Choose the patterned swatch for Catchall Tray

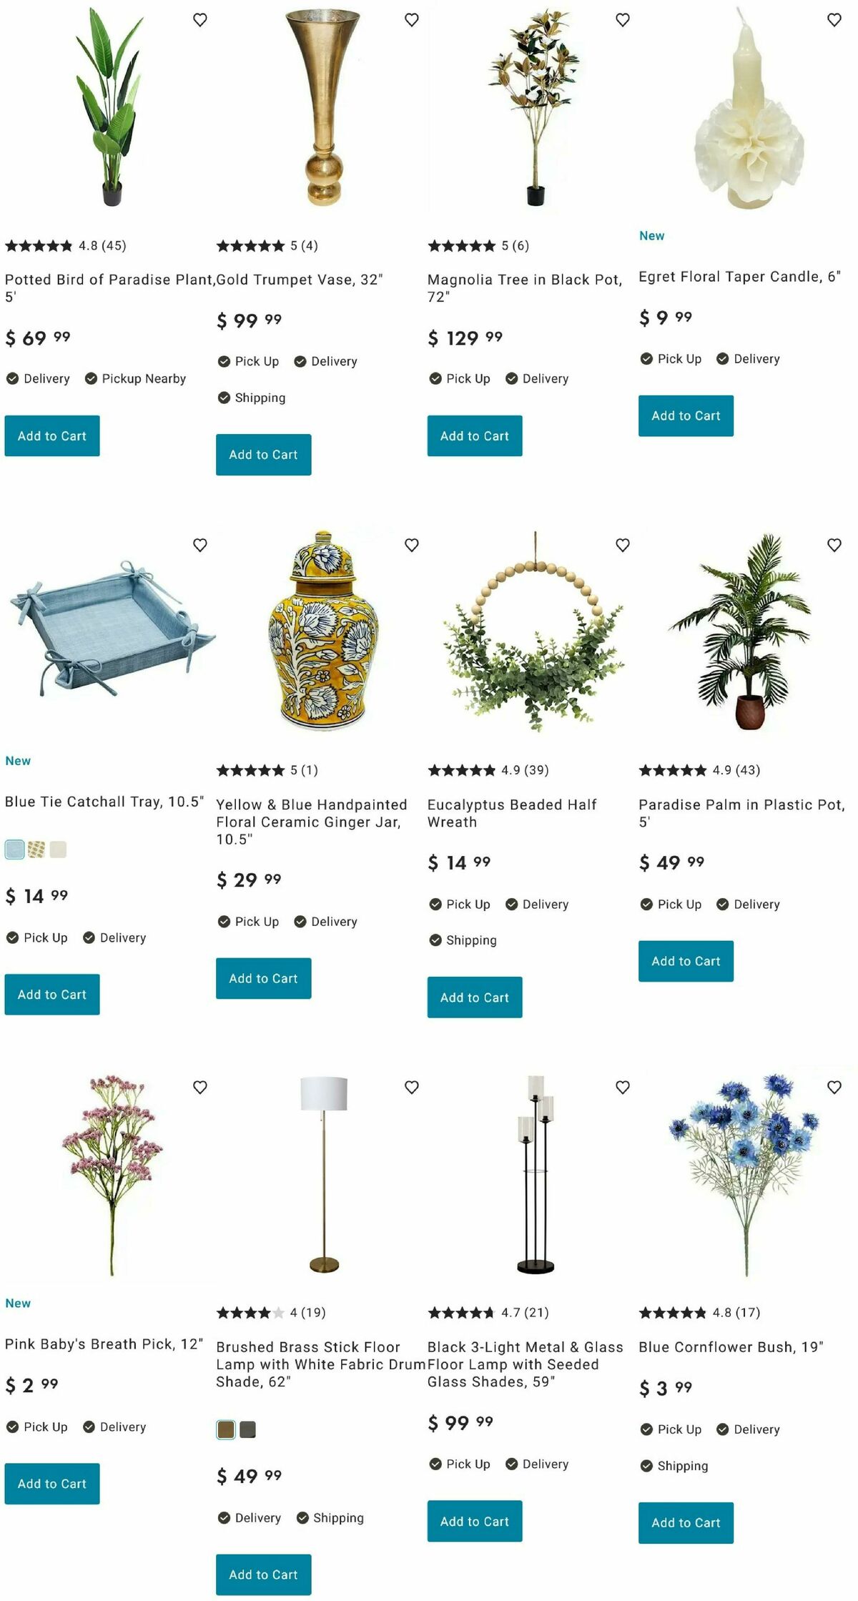(x=36, y=849)
